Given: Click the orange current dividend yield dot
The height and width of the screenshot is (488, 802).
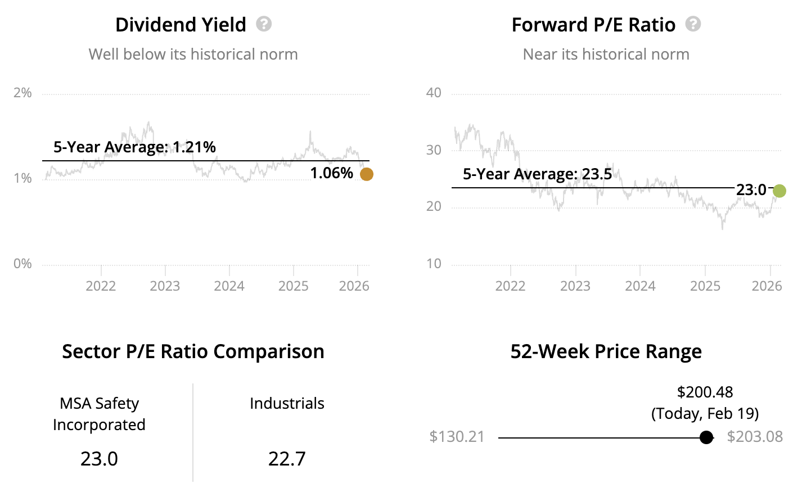Looking at the screenshot, I should 366,174.
